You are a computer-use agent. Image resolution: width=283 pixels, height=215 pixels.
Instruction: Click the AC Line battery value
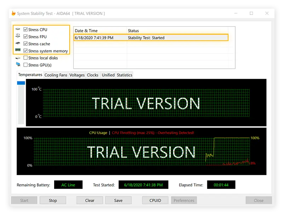click(68, 185)
